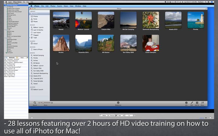Viewport: 218px width, 136px height.
Task: Click the Add To icon
Action: 197,103
